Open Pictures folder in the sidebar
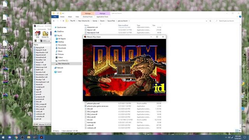This screenshot has height=140, width=249. (60, 54)
